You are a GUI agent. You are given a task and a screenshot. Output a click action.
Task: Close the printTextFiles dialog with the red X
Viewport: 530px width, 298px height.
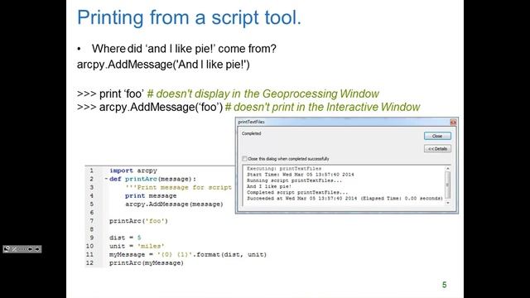[453, 122]
